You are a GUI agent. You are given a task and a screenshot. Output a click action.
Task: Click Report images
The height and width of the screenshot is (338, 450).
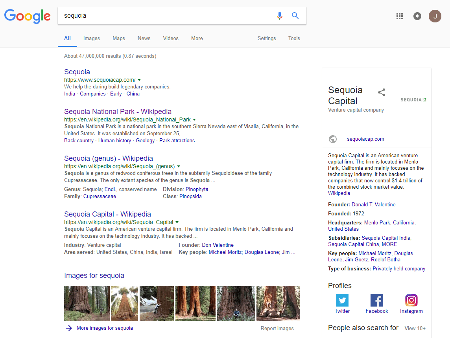point(277,329)
